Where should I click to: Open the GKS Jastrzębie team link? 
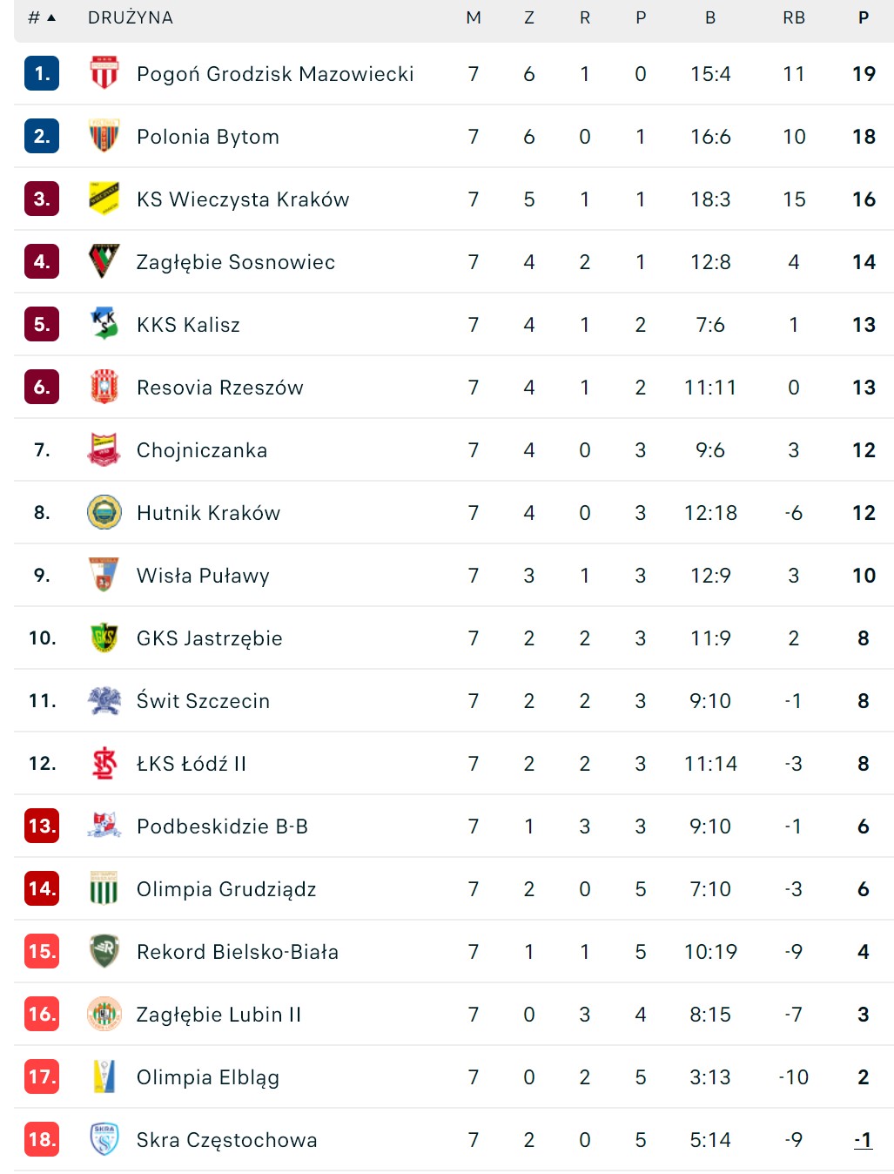209,638
